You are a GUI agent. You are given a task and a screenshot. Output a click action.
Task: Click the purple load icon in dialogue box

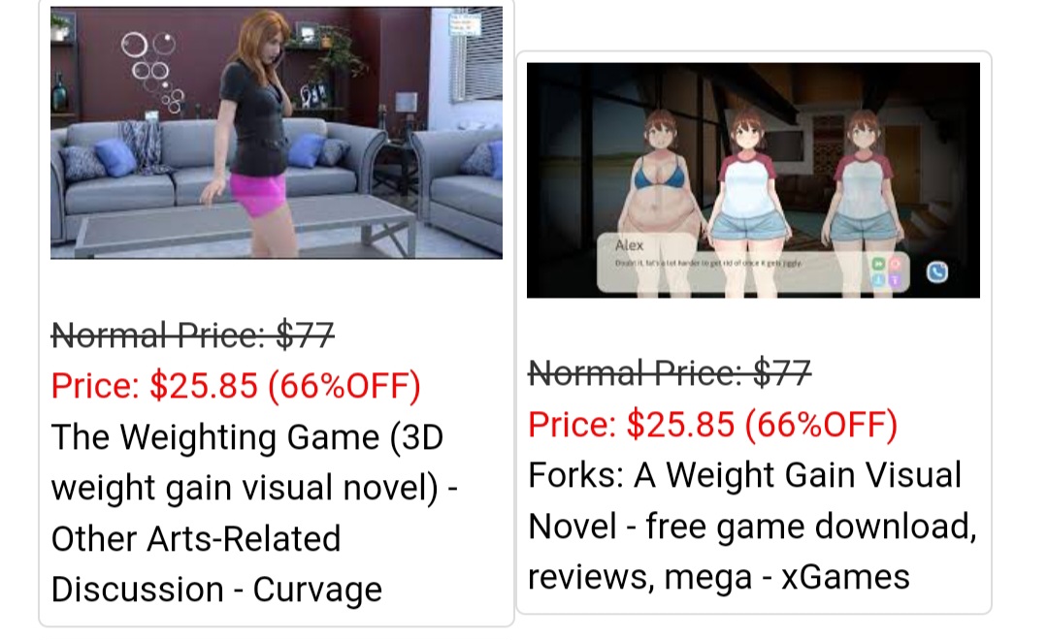click(x=895, y=280)
